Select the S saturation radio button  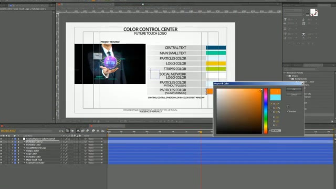(271, 108)
